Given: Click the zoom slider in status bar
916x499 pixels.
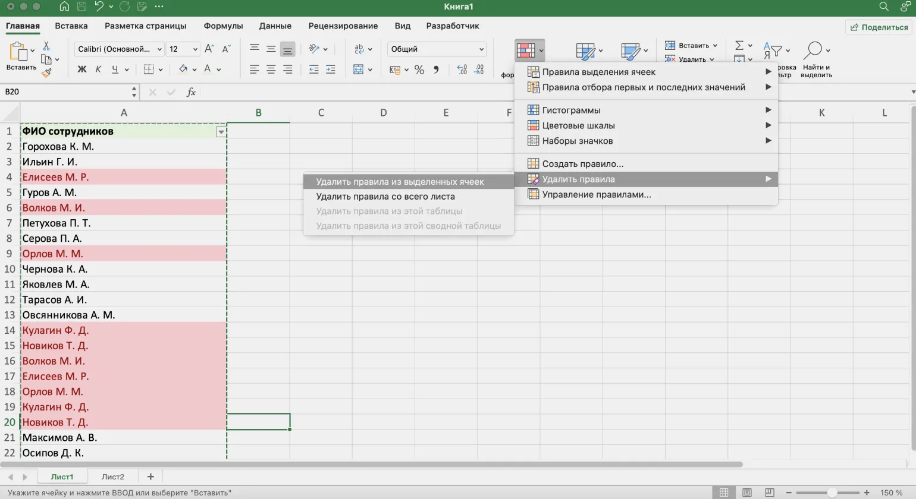Looking at the screenshot, I should click(832, 492).
